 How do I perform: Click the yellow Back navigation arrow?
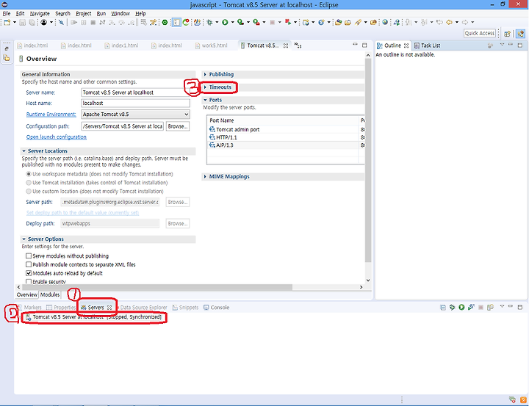coord(449,22)
